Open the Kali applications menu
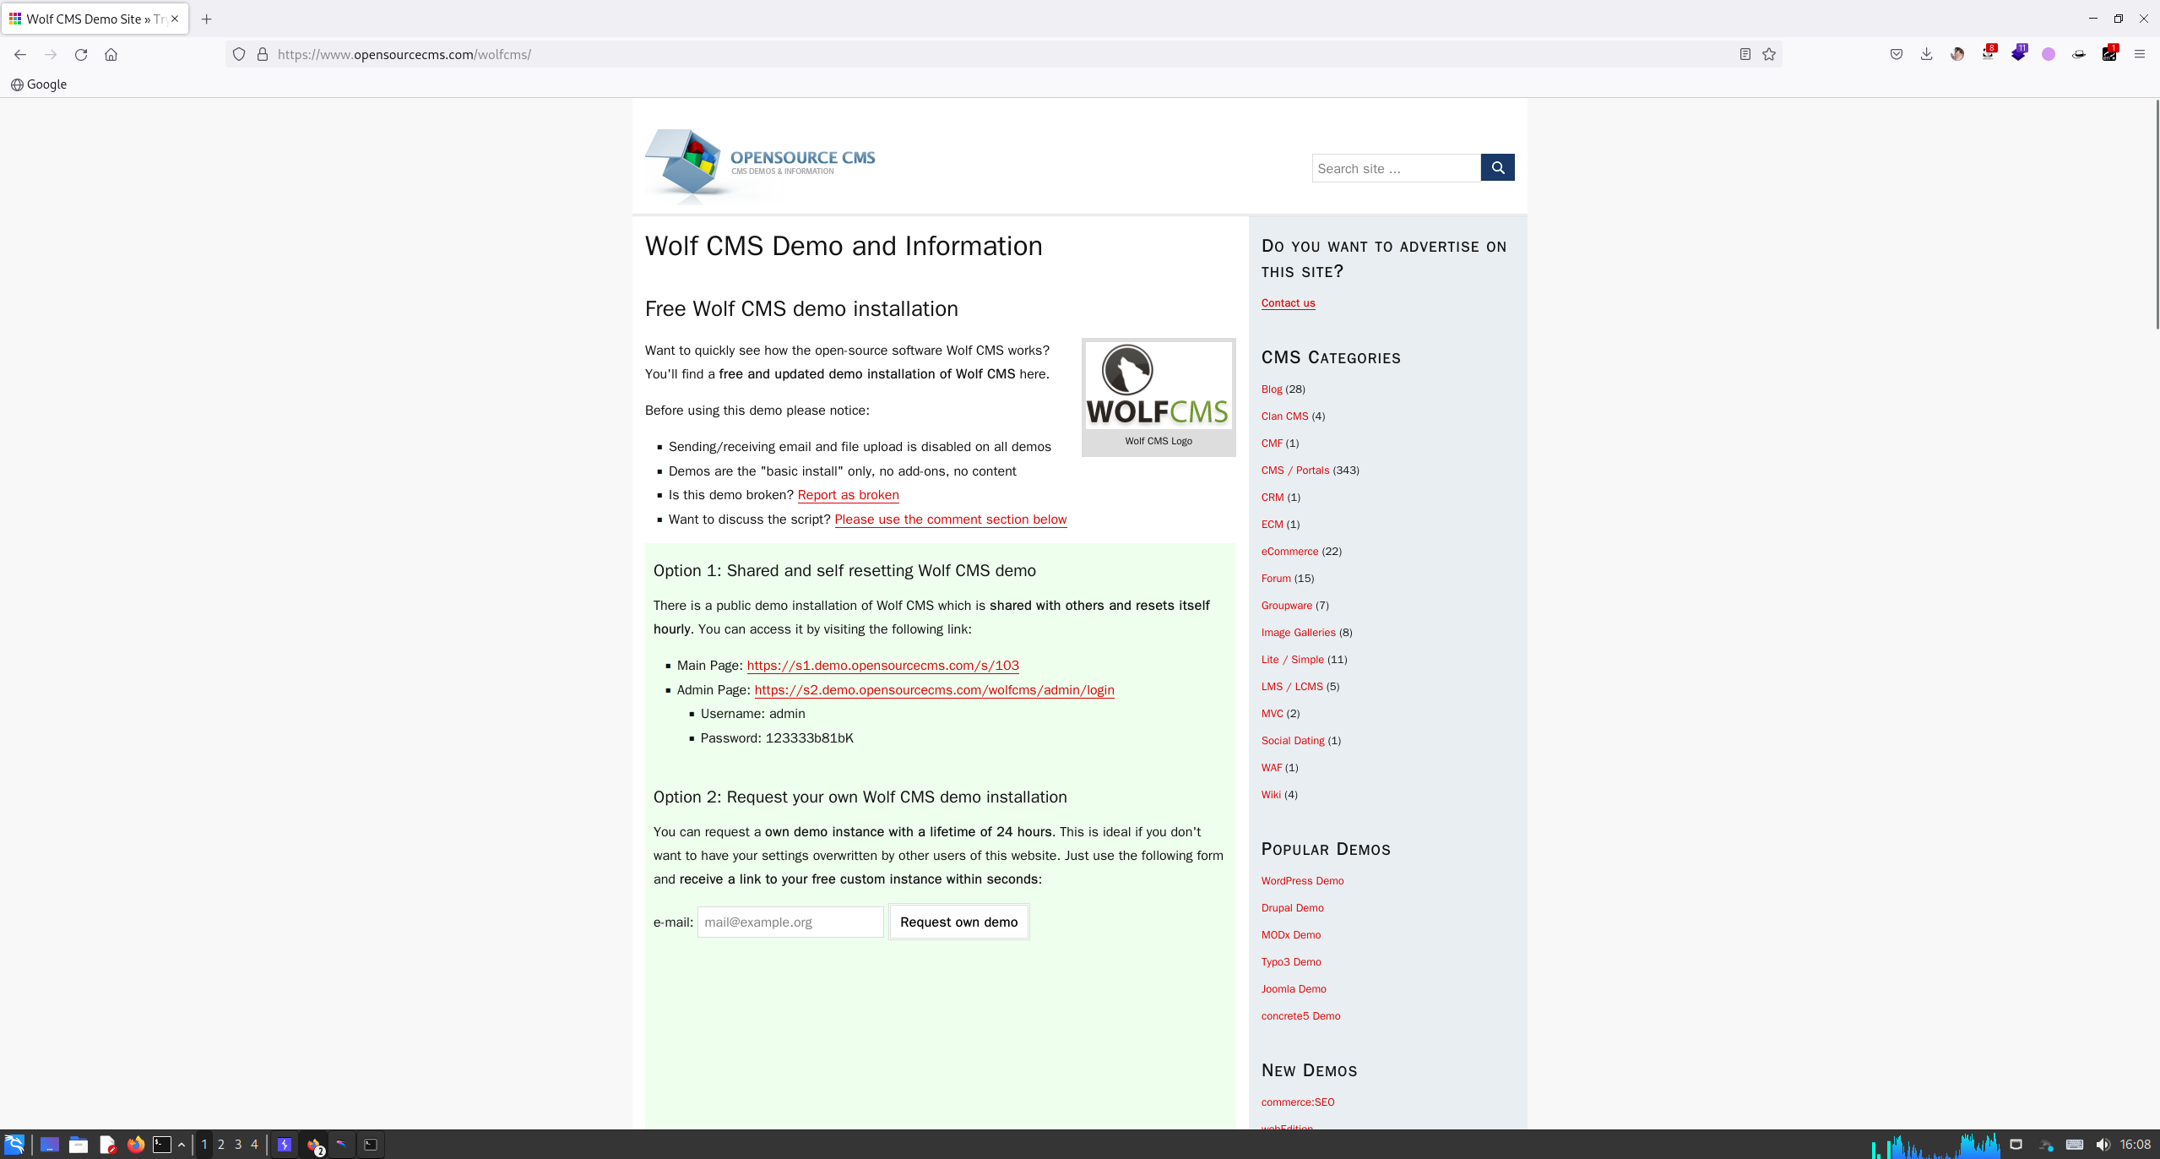The width and height of the screenshot is (2160, 1159). click(x=14, y=1145)
